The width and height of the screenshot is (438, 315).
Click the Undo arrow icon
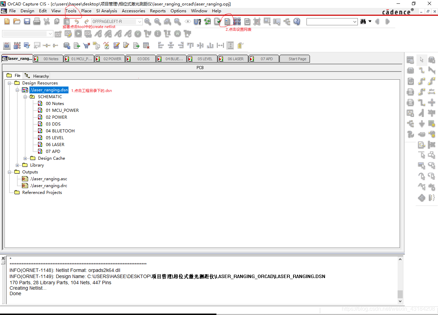(x=77, y=22)
